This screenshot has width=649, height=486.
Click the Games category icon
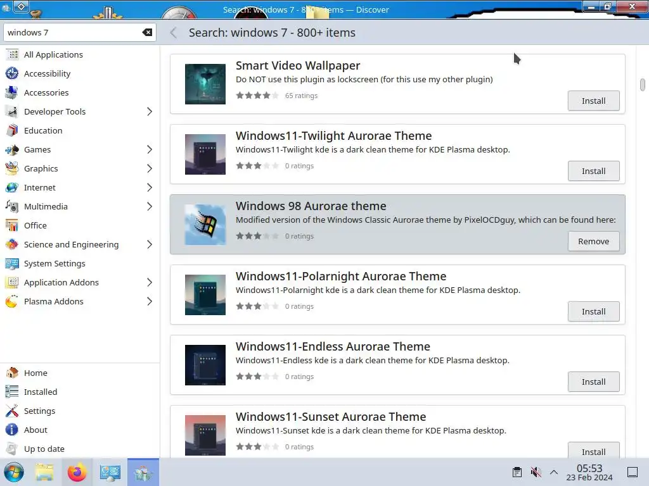click(12, 149)
